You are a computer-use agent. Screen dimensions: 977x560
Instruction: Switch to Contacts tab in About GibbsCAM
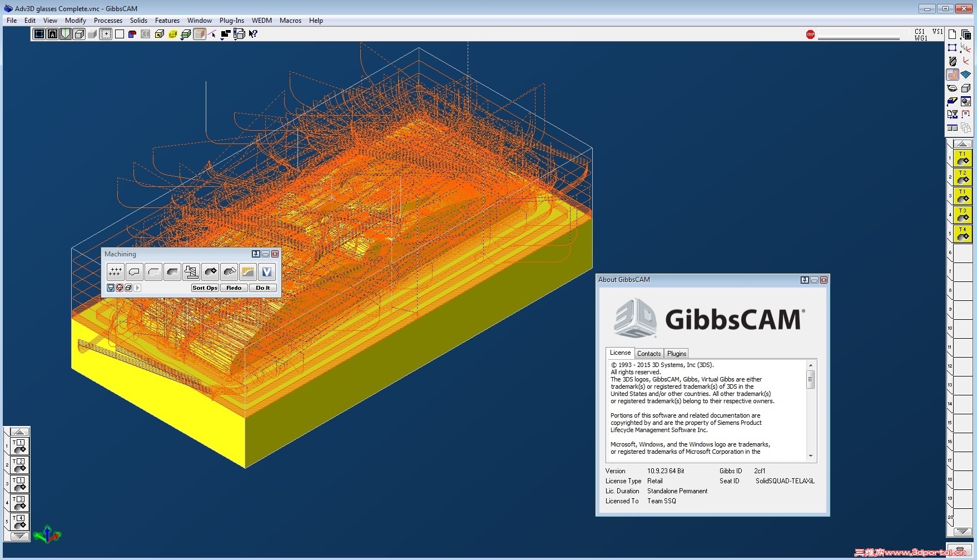pos(649,354)
